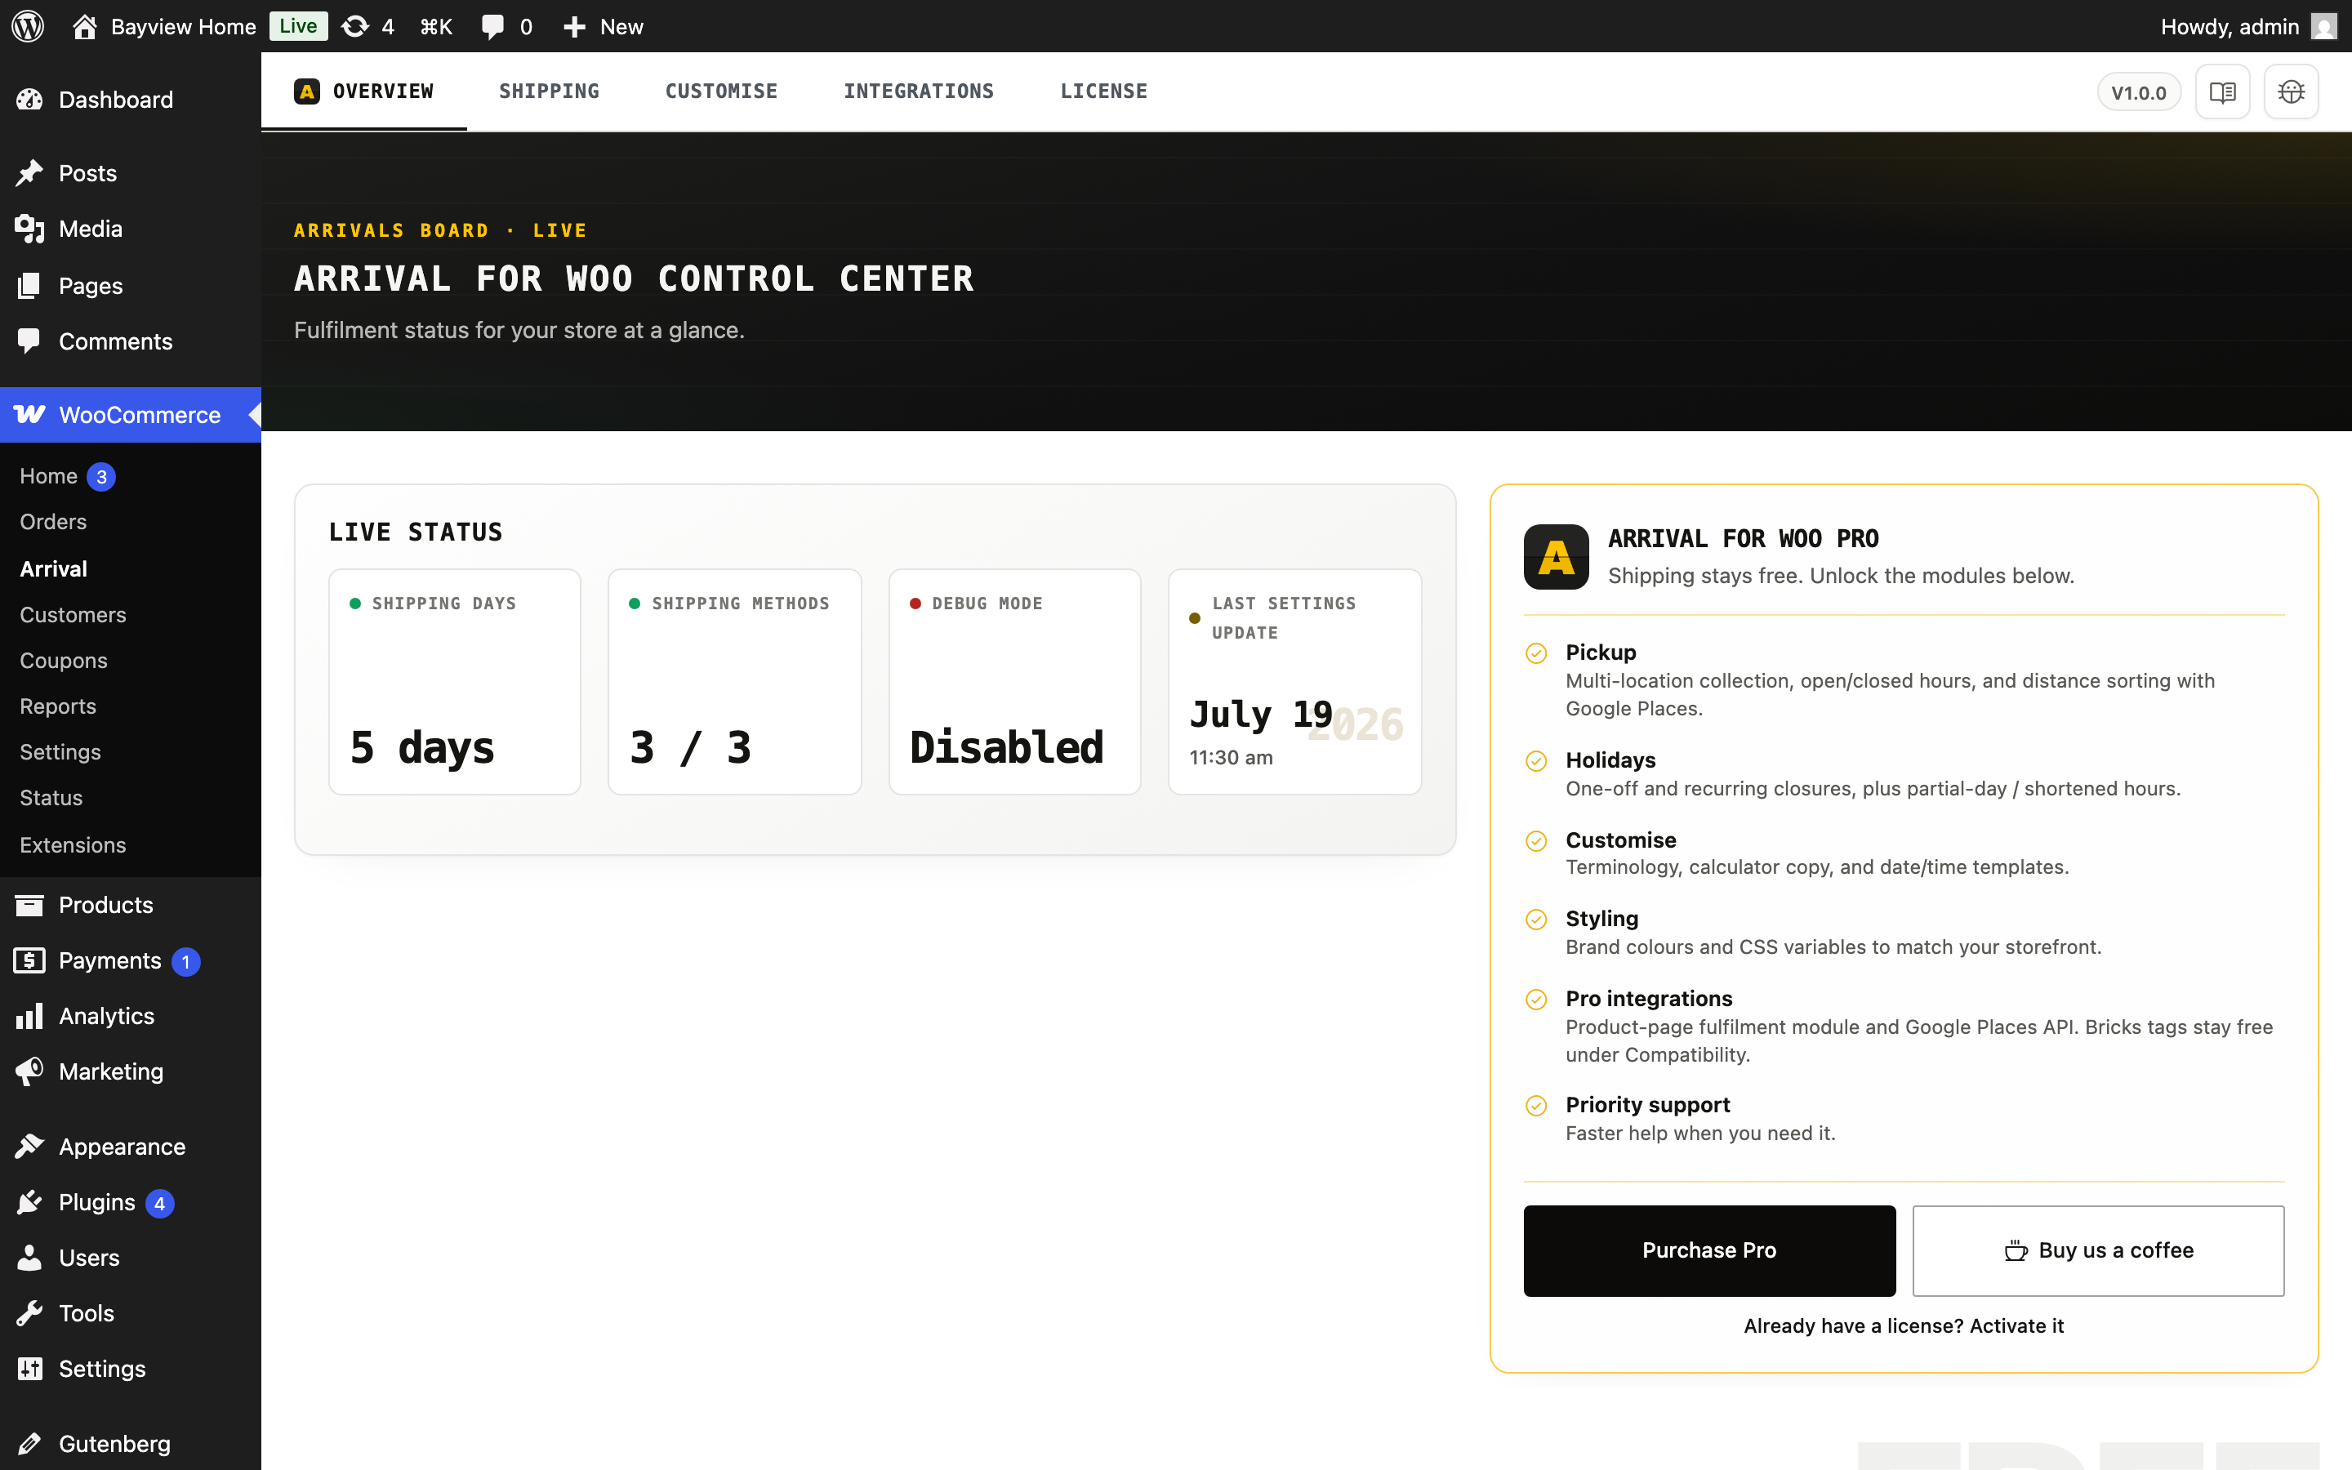The width and height of the screenshot is (2352, 1470).
Task: Go to Dashboard in sidebar
Action: 130,99
